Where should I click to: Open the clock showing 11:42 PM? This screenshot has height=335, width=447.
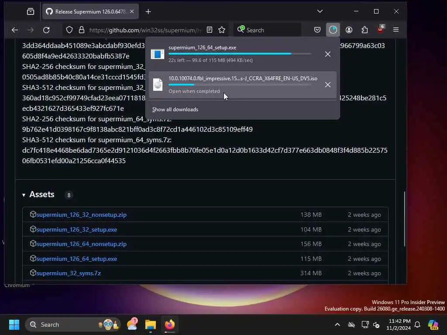click(x=399, y=325)
